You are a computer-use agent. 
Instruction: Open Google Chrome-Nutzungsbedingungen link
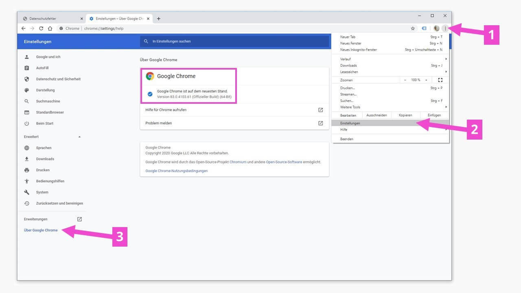tap(177, 171)
